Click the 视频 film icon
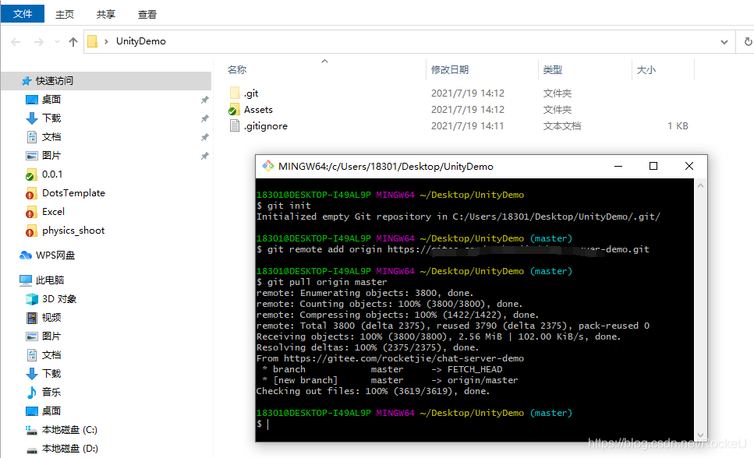The width and height of the screenshot is (754, 458). [32, 318]
